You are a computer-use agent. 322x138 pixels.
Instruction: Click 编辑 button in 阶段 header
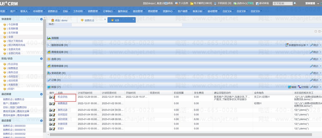pos(291,87)
